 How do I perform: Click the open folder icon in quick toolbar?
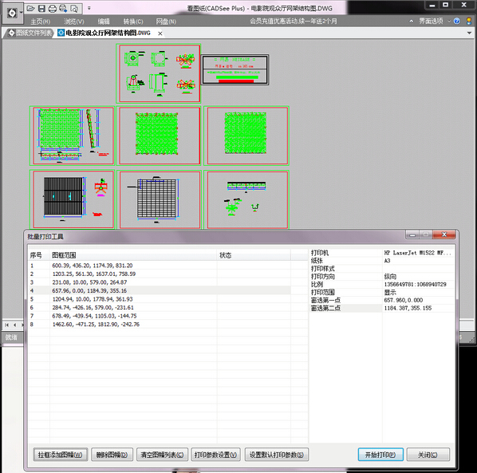(31, 9)
